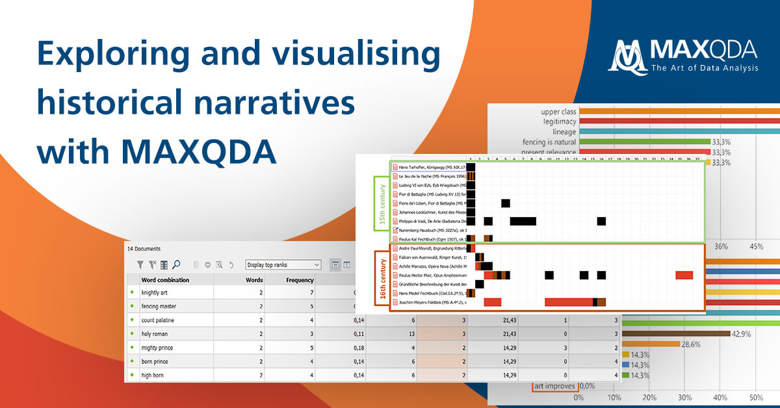Sort by the Word combination column header

pos(165,280)
